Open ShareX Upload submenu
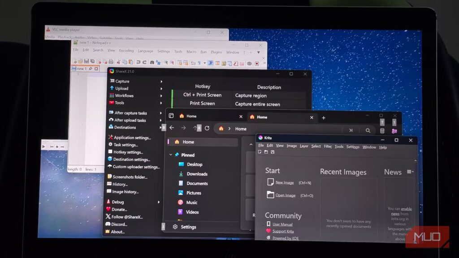The image size is (459, 258). coord(136,88)
